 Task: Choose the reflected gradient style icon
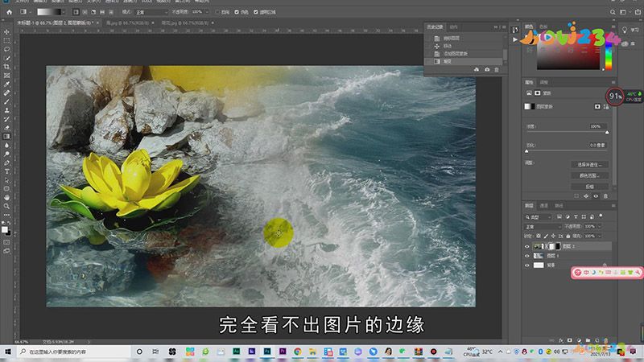(102, 12)
